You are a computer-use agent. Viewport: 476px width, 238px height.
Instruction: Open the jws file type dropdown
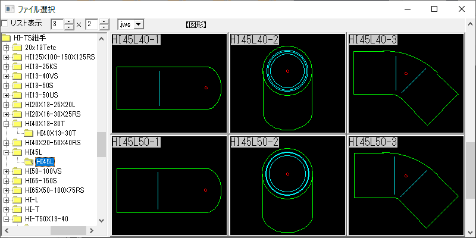(x=138, y=24)
